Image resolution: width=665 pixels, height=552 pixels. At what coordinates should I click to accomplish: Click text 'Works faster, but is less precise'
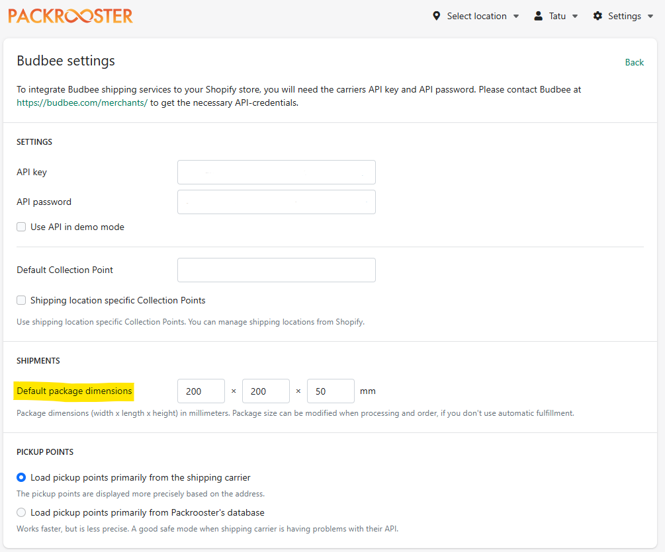pyautogui.click(x=73, y=529)
